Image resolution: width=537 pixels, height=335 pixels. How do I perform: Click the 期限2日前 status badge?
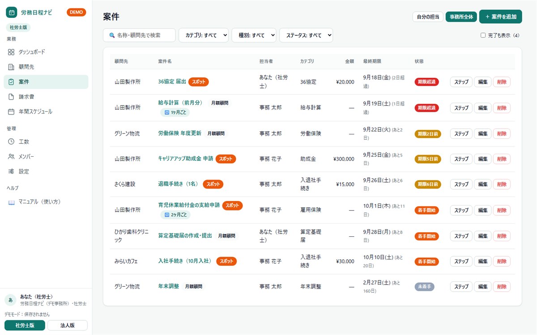click(x=428, y=134)
